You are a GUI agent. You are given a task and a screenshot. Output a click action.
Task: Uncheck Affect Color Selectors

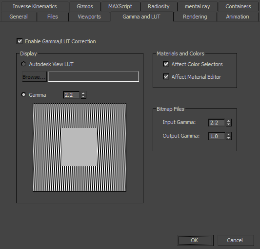(166, 64)
